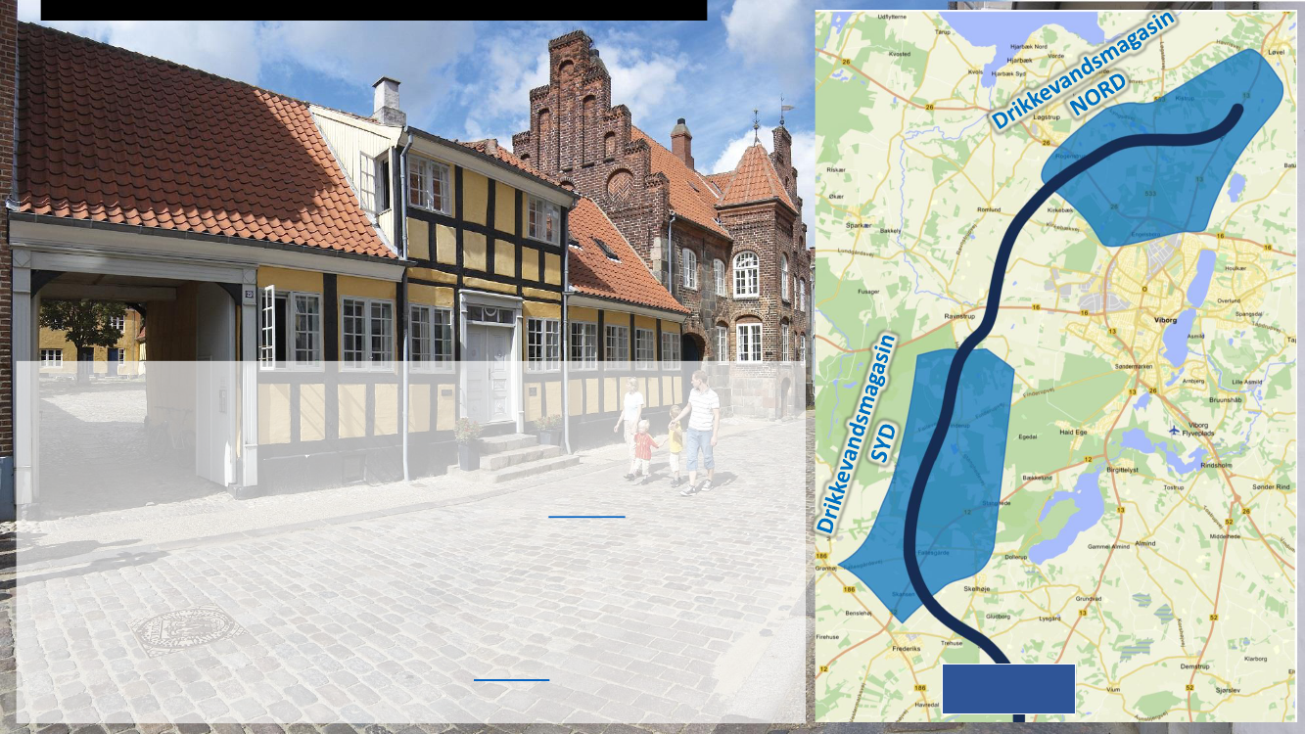This screenshot has height=734, width=1305.
Task: Click the solid blue rectangle below the map
Action: point(1008,688)
